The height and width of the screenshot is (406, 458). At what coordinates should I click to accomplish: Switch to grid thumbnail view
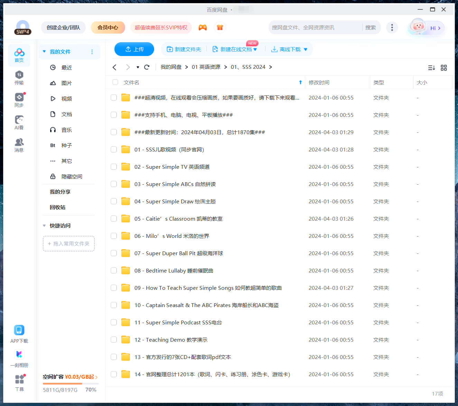click(x=444, y=68)
